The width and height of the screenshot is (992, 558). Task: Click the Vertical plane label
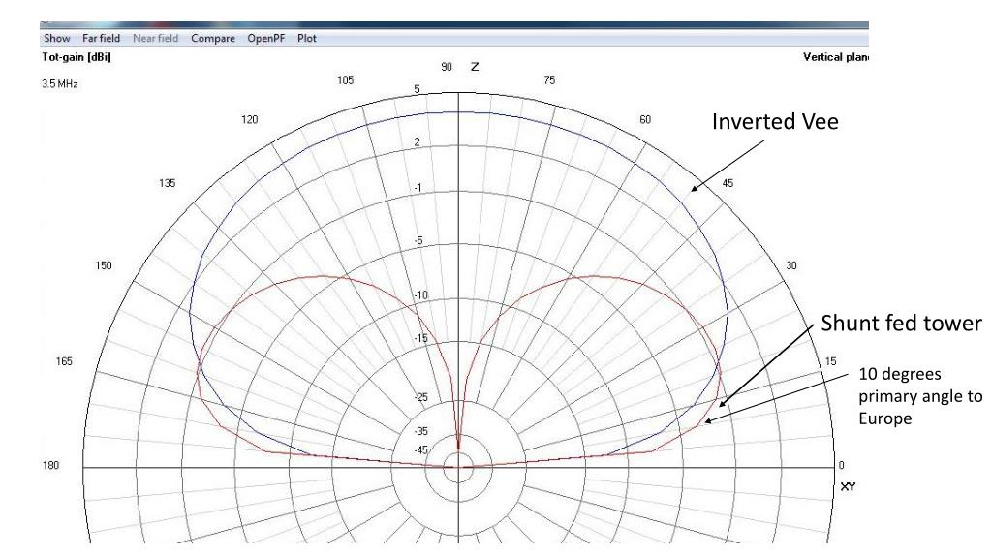pos(836,57)
